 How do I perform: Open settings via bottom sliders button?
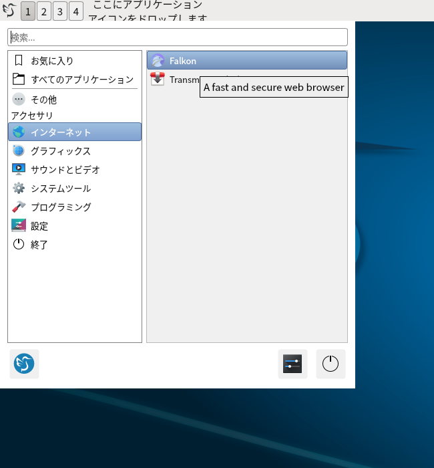coord(292,364)
